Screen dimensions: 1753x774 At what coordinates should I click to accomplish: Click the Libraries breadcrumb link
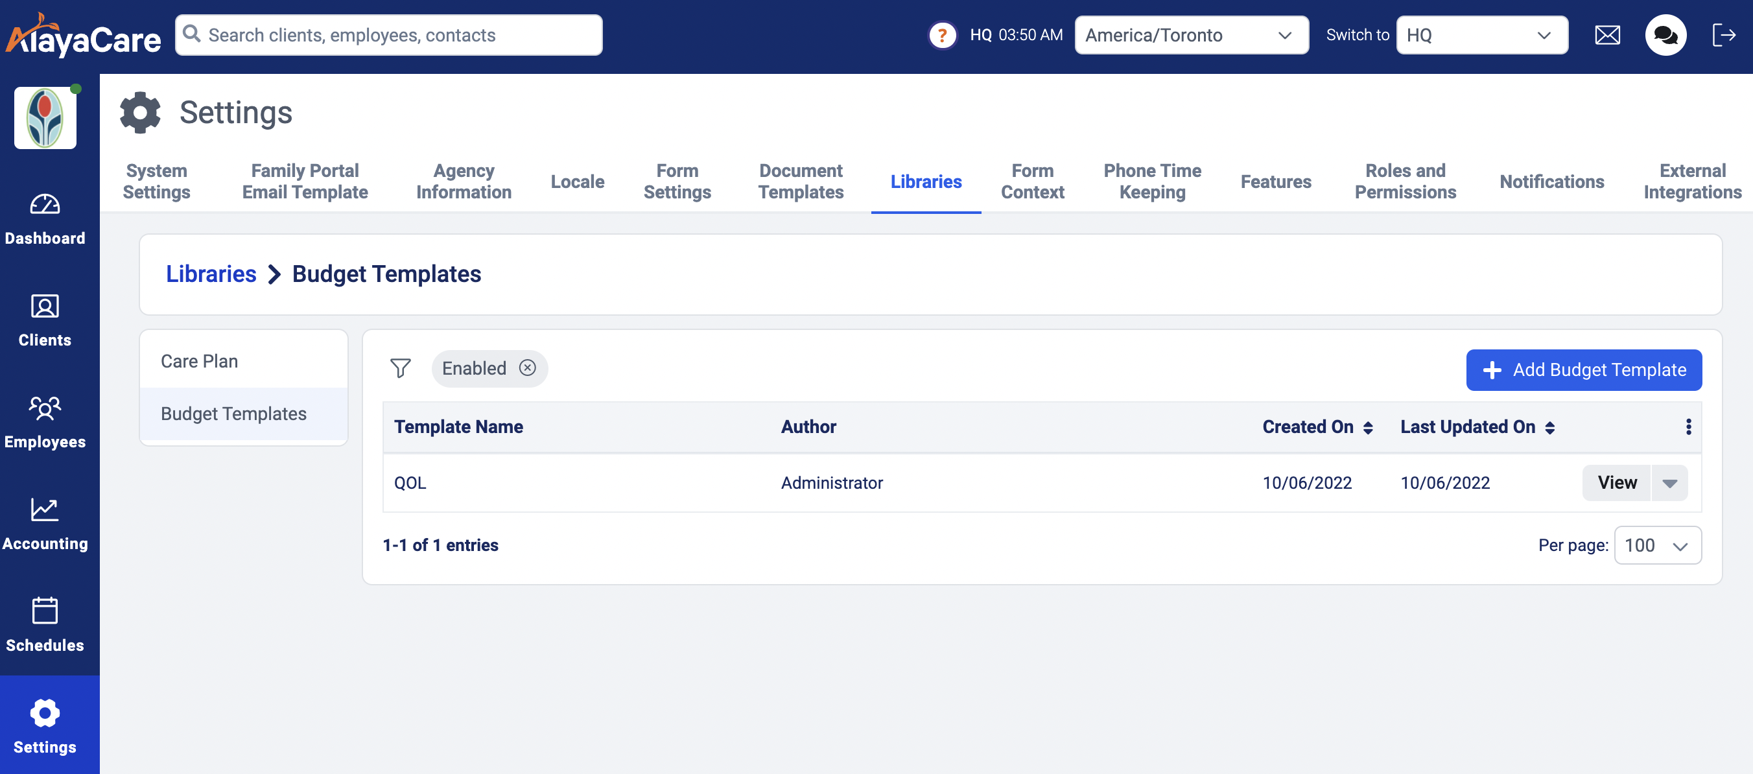(211, 274)
